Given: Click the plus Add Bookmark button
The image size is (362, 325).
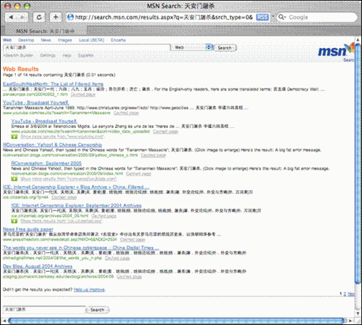Looking at the screenshot, I should (x=56, y=17).
